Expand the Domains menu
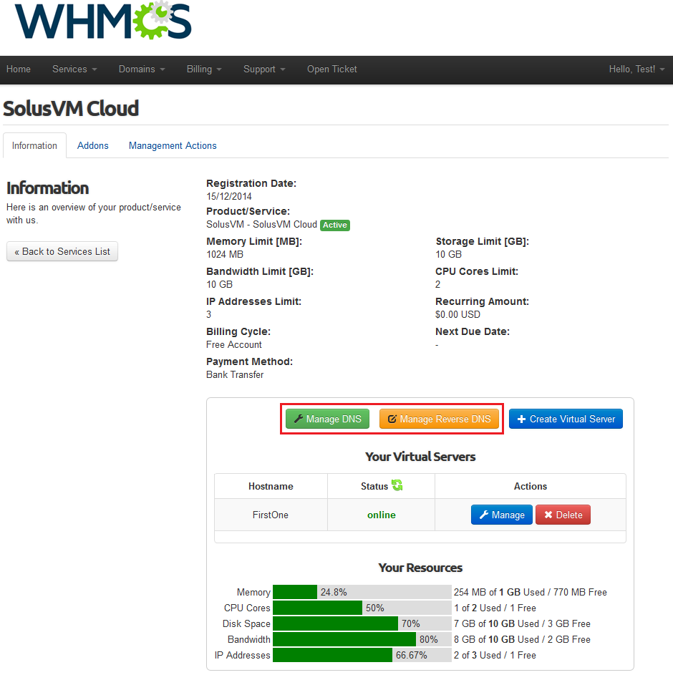This screenshot has width=673, height=680. tap(142, 69)
